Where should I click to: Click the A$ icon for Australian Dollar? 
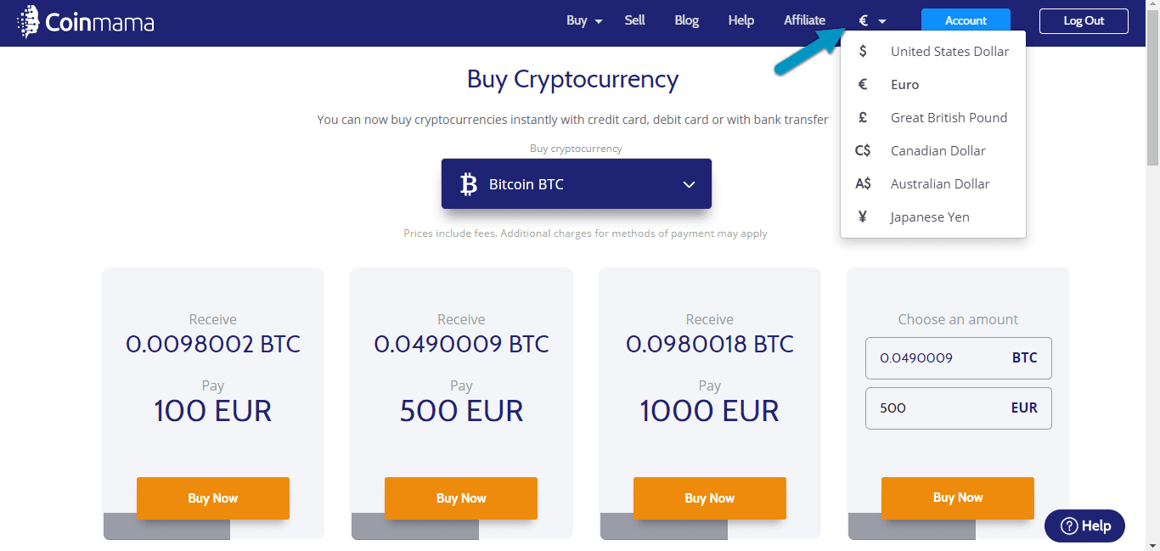[x=862, y=183]
